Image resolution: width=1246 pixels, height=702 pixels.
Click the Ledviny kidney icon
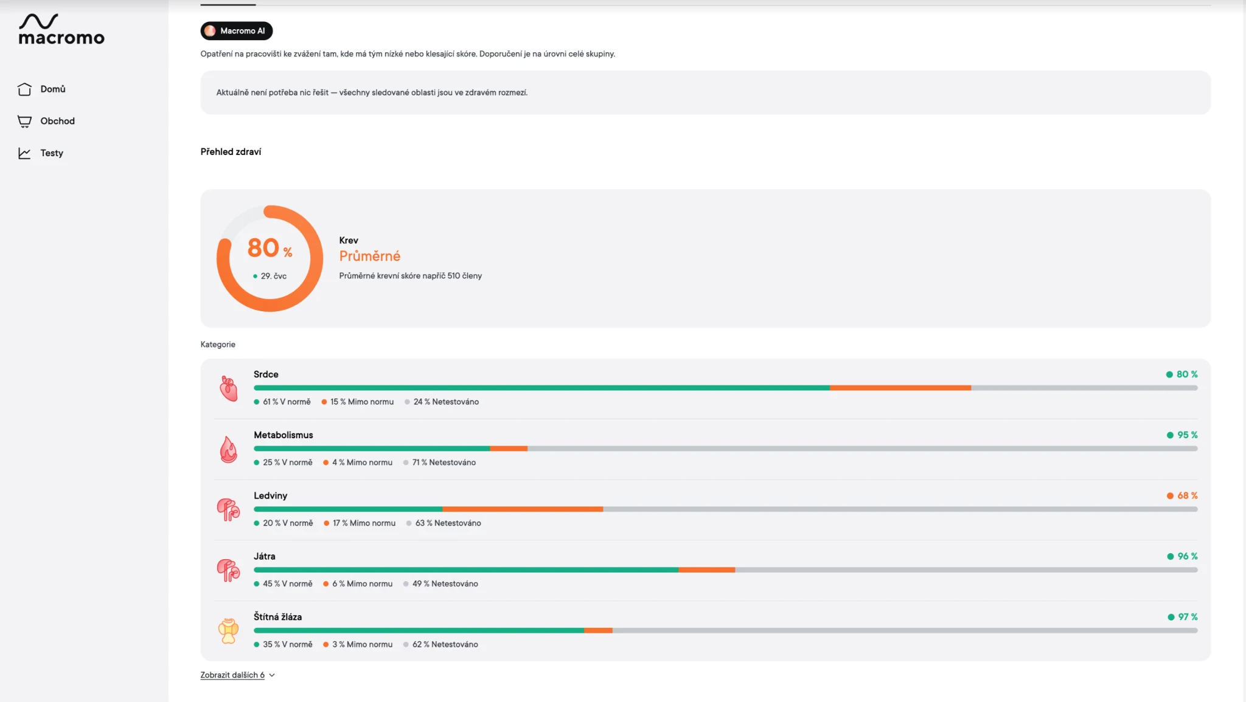(x=229, y=509)
